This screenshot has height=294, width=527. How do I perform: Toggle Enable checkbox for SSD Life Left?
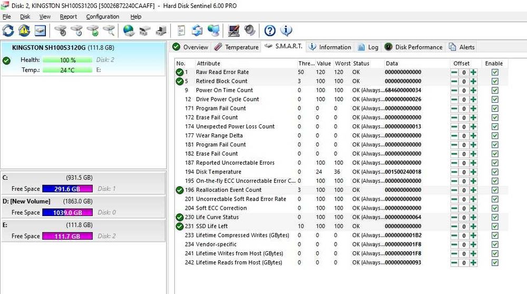click(x=495, y=227)
